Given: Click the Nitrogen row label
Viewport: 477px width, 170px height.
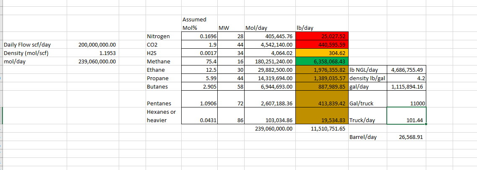Looking at the screenshot, I should [x=164, y=37].
